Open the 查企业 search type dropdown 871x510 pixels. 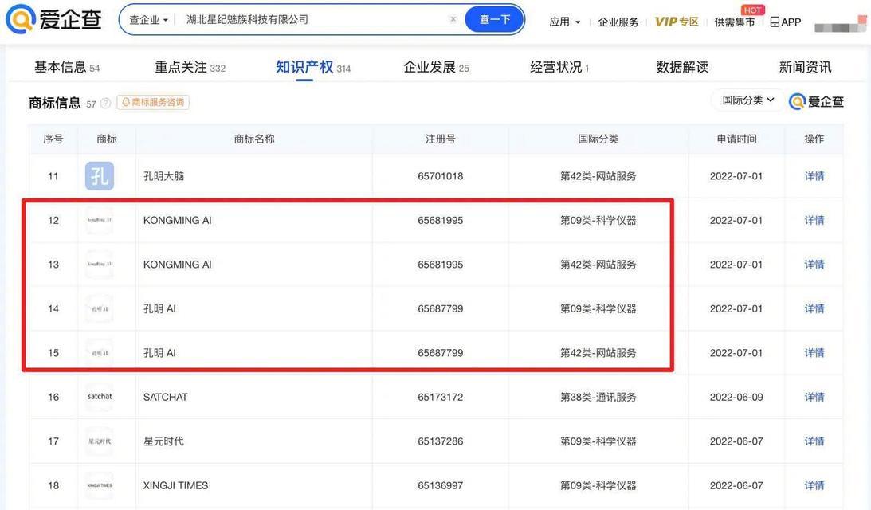tap(148, 19)
